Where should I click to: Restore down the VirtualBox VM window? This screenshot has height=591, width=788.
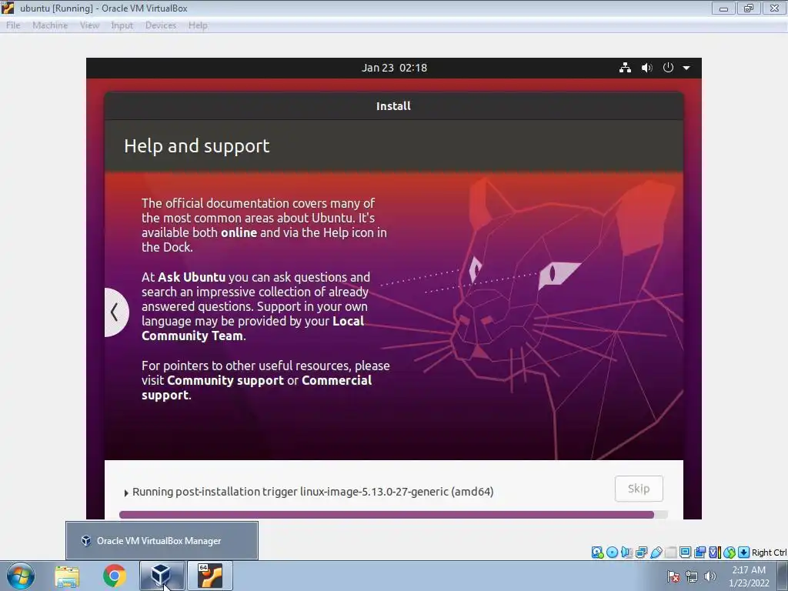click(x=749, y=8)
